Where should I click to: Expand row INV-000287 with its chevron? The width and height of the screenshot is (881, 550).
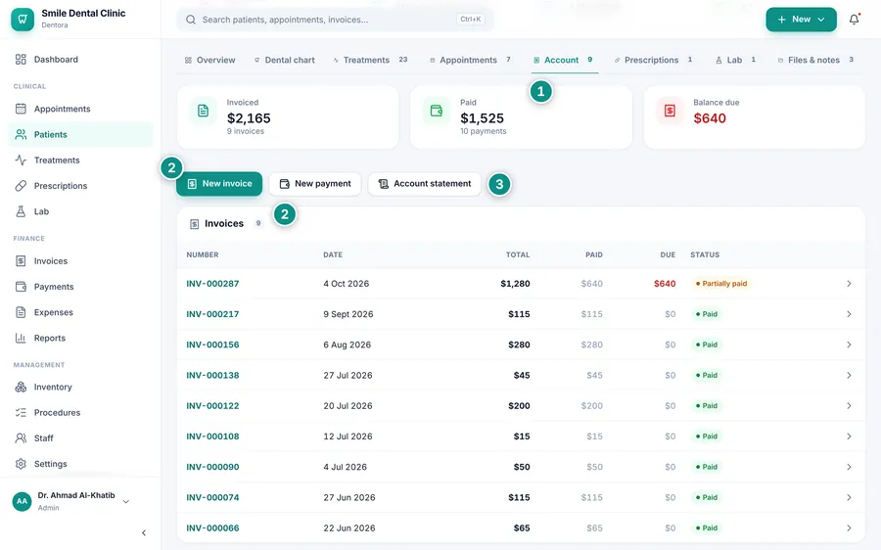pos(849,284)
